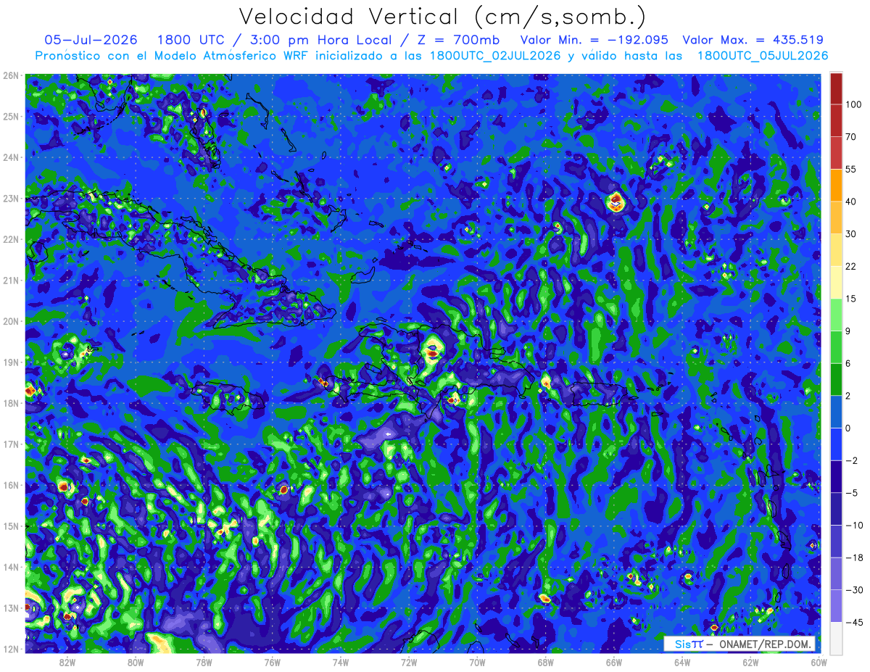870x672 pixels.
Task: Click the 'Velocidad Vertical (cm/s,somb.)' title
Action: coord(442,17)
